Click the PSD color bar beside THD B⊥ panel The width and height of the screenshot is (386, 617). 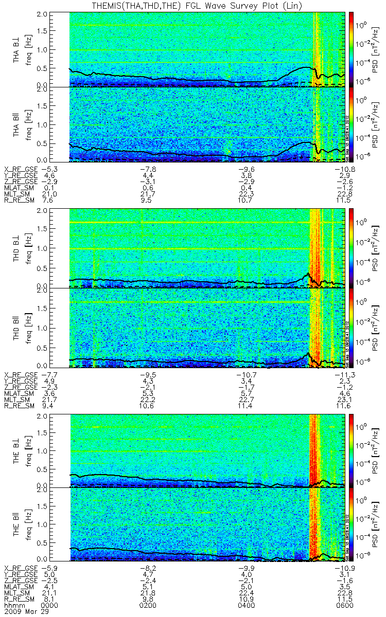pos(352,248)
